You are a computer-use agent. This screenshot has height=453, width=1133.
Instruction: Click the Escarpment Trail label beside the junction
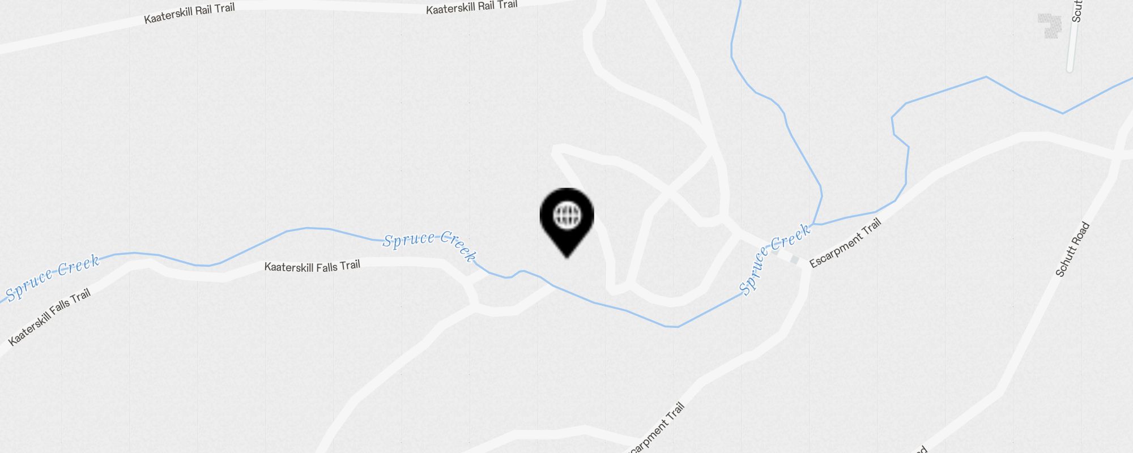845,243
